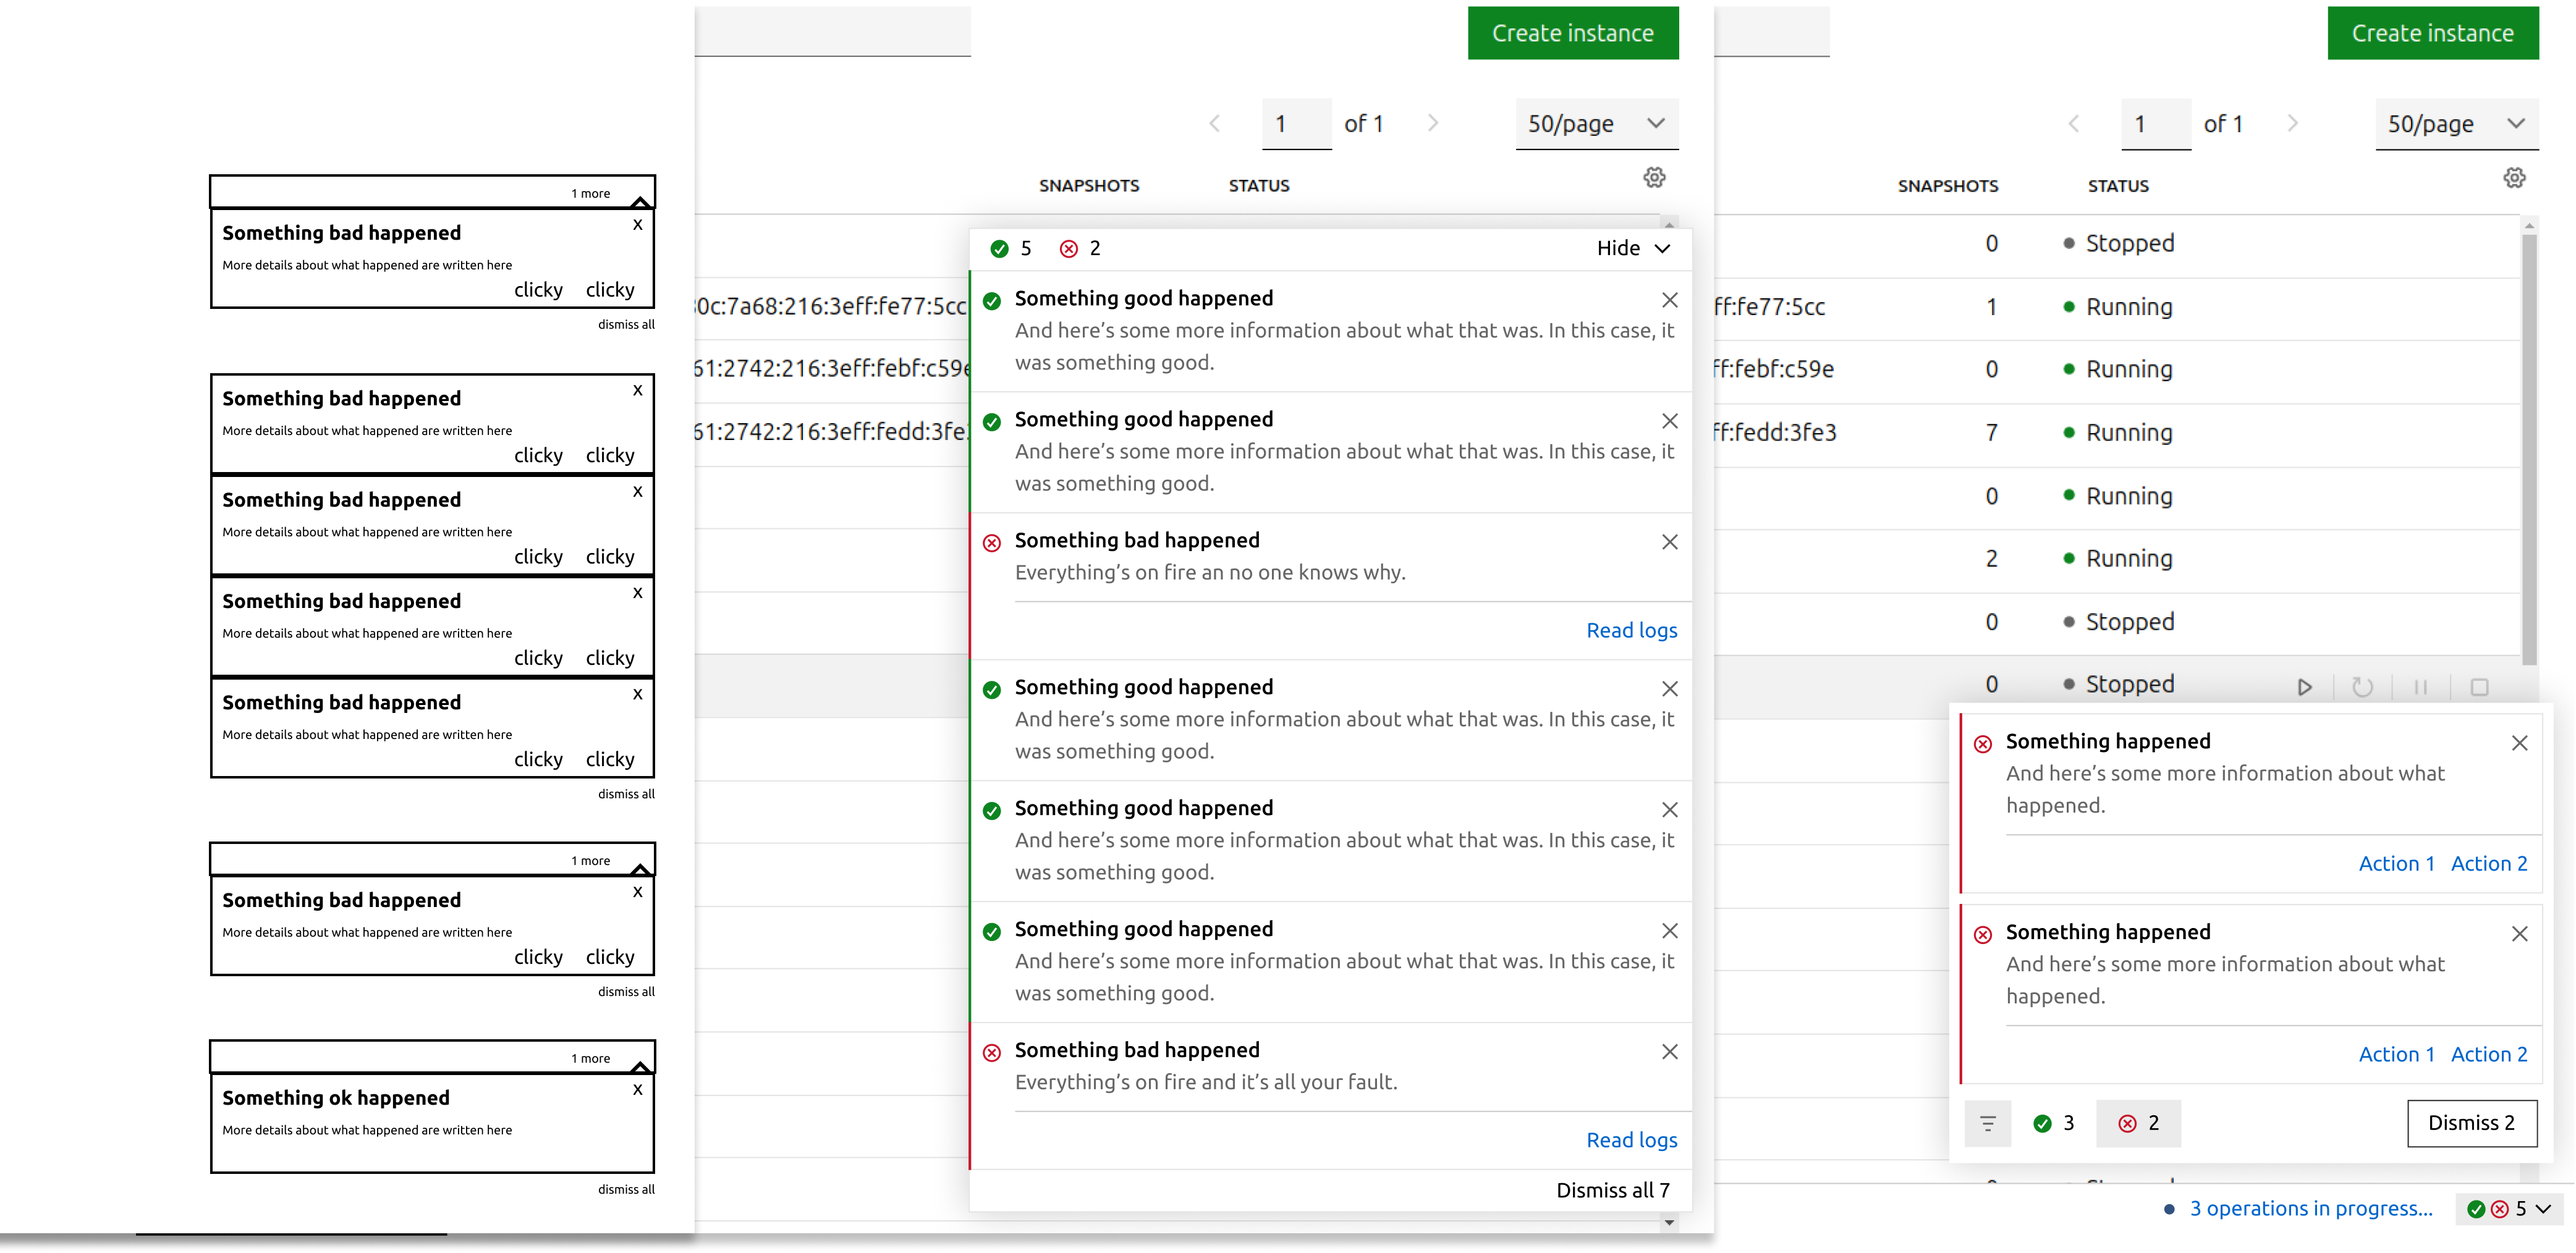
Task: Collapse the notification list using Hide
Action: [1633, 249]
